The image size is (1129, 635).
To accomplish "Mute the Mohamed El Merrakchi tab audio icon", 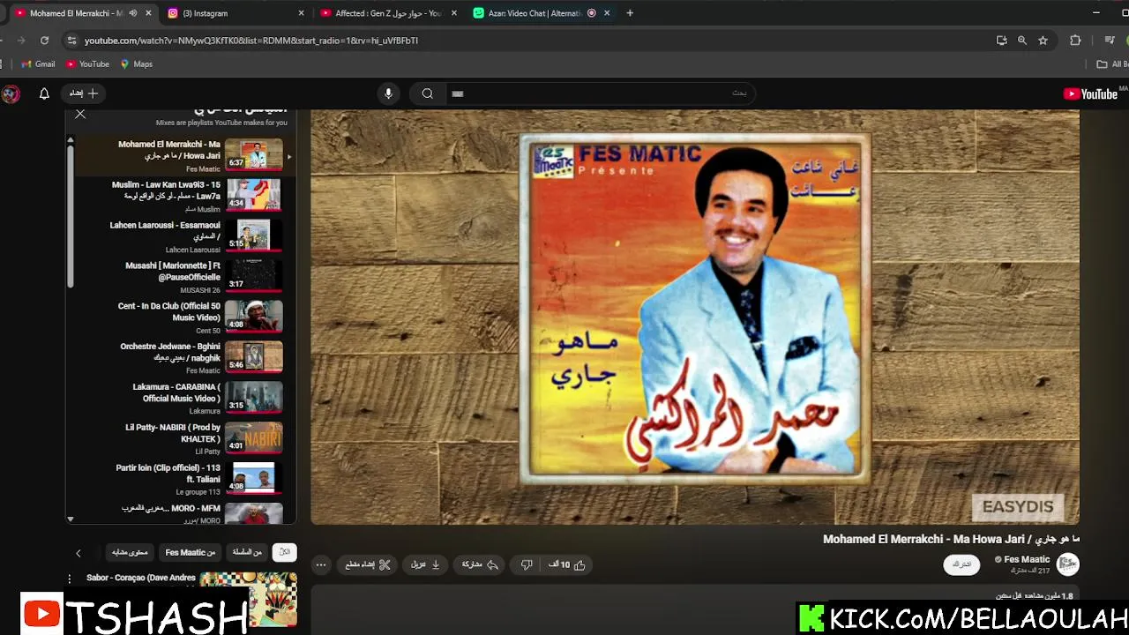I will pos(133,13).
